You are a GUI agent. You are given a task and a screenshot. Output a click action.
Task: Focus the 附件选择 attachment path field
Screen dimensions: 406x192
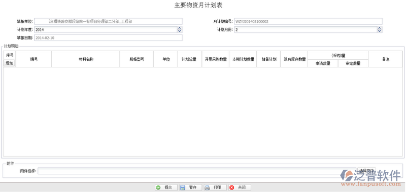[x=197, y=171]
